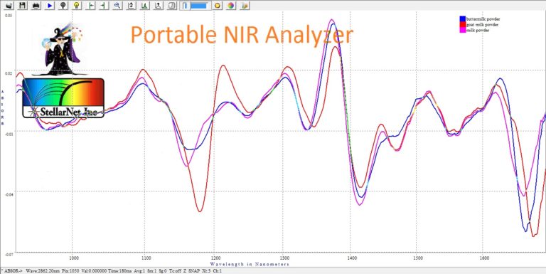This screenshot has width=546, height=274.
Task: Start acquisition with the blue play arrow
Action: (50, 5)
